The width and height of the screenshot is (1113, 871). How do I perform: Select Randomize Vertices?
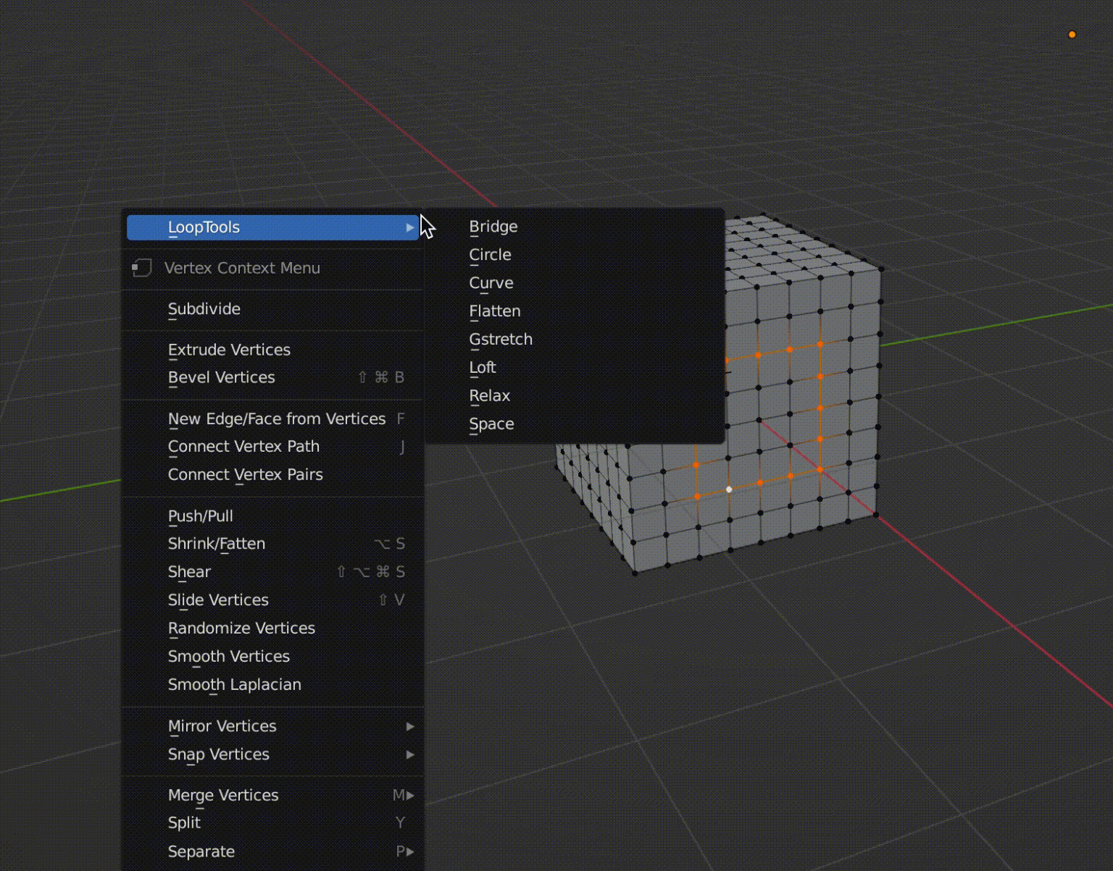click(x=241, y=628)
